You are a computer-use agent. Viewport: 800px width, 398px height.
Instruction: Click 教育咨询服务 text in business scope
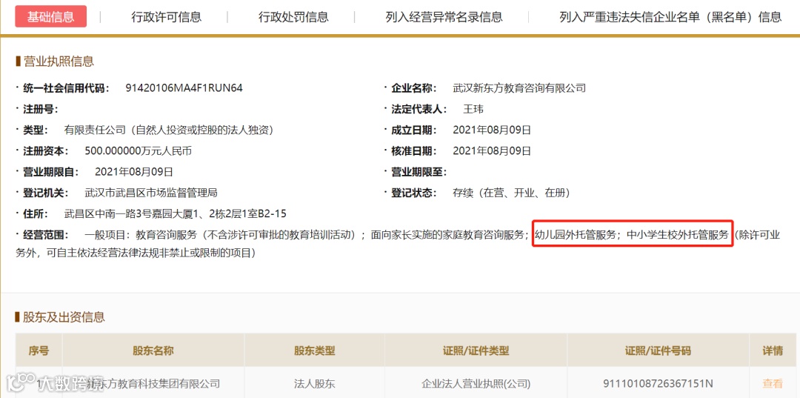(x=166, y=235)
